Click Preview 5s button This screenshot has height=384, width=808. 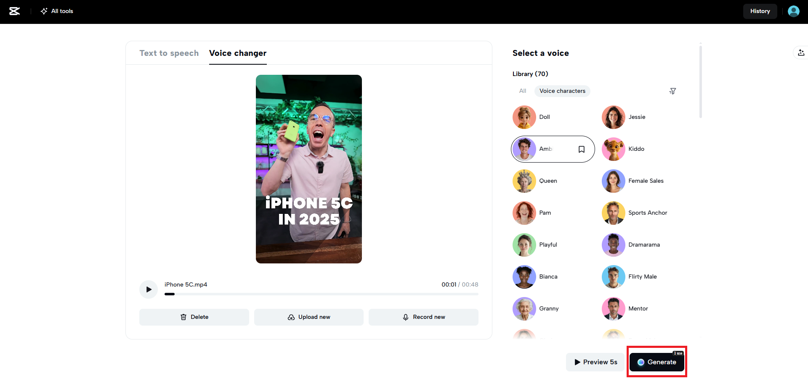pos(595,362)
